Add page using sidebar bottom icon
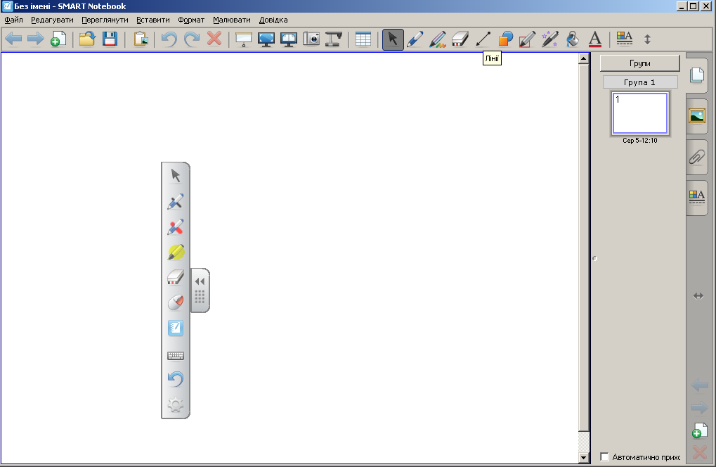The height and width of the screenshot is (467, 716). pos(699,430)
